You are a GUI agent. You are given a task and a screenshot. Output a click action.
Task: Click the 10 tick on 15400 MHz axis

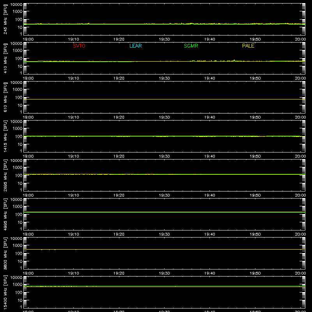pyautogui.click(x=20, y=300)
